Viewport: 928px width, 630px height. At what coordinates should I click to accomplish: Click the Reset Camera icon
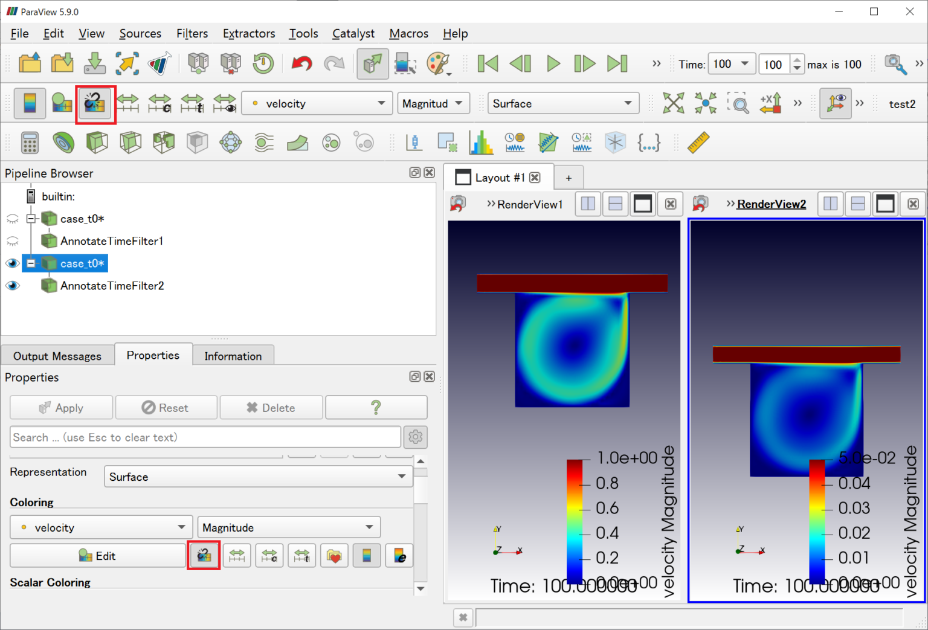click(673, 104)
